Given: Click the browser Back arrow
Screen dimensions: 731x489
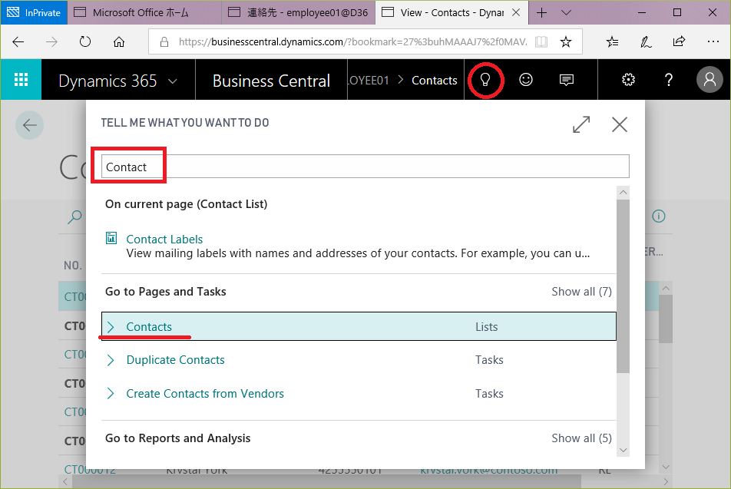Looking at the screenshot, I should coord(18,42).
